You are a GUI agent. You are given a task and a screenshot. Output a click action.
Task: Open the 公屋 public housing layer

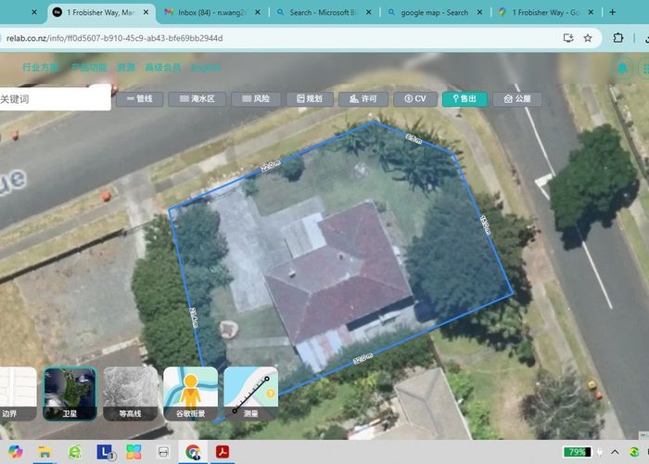click(517, 98)
